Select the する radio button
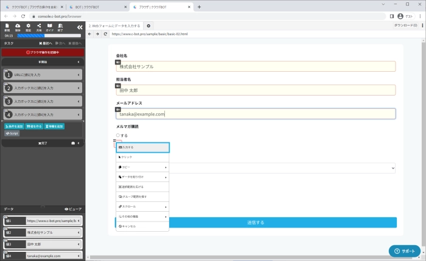Screen dimensions: 426x261 click(118, 135)
